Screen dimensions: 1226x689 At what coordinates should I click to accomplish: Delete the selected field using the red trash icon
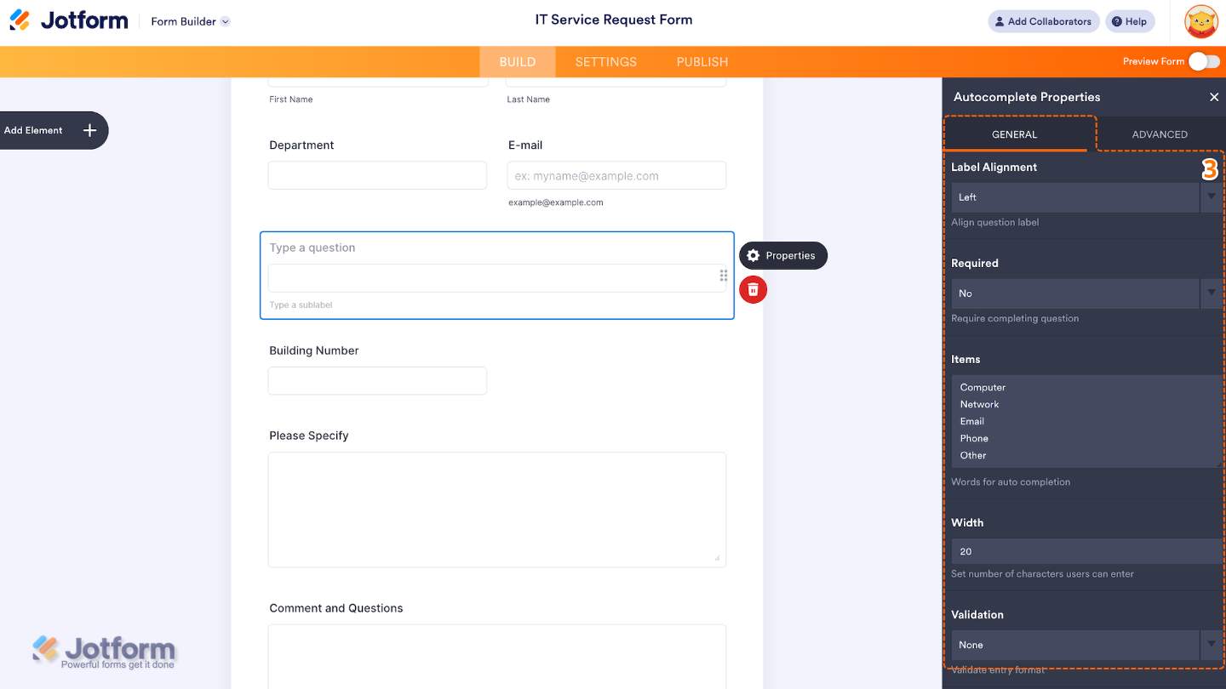(x=753, y=289)
